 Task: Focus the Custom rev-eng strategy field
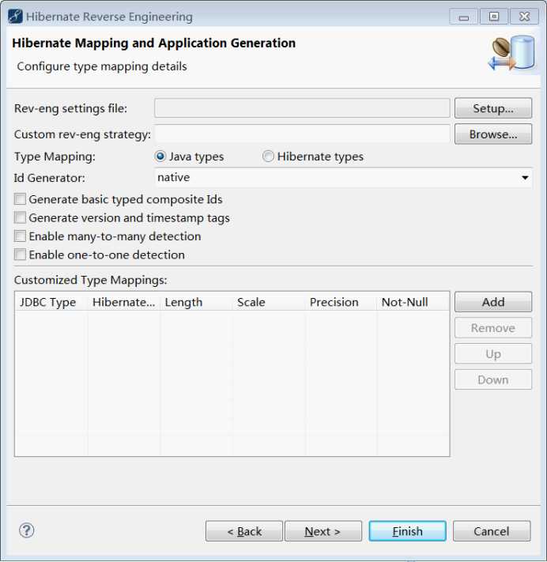(x=302, y=134)
